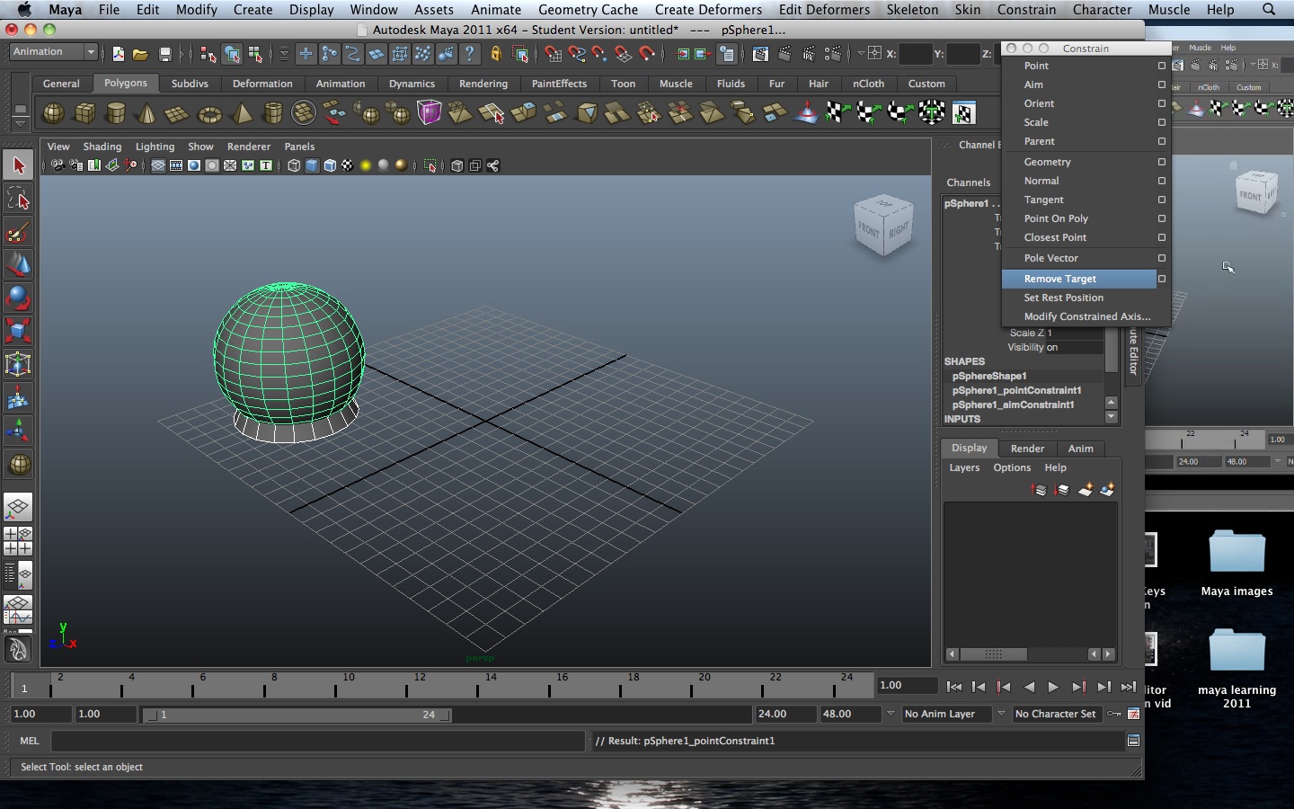Create a polygon torus from the shelf
1294x809 pixels.
209,113
